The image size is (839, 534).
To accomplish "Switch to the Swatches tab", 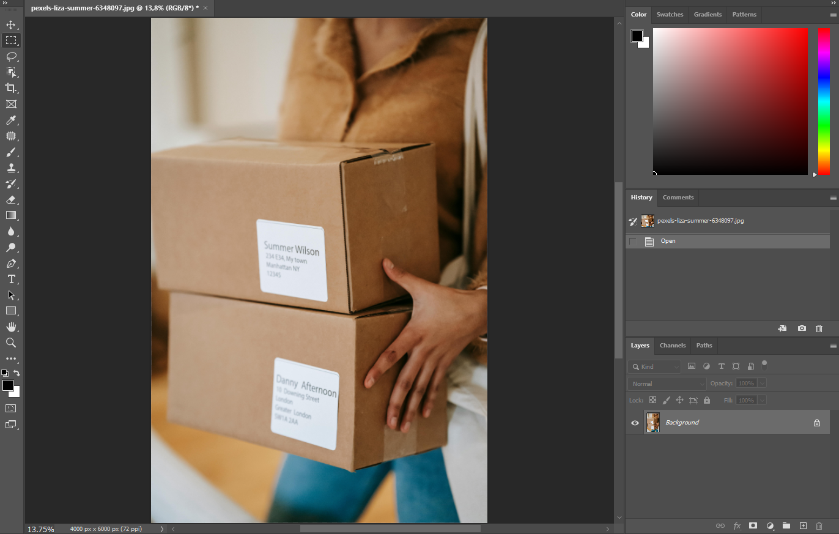I will 670,14.
